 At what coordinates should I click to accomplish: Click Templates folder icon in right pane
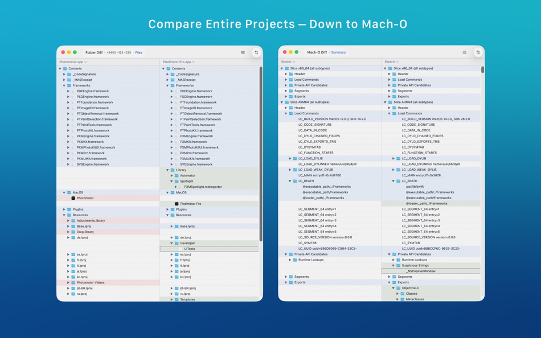tap(177, 299)
